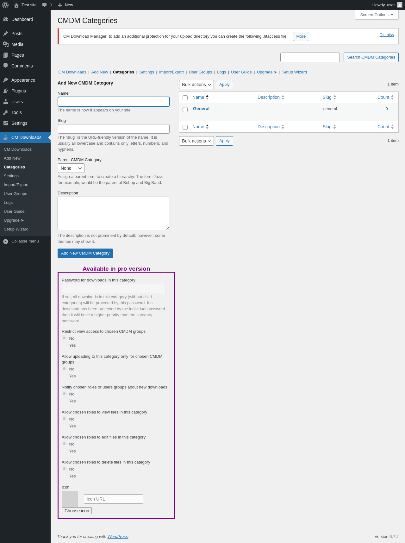Screen dimensions: 405x543
Task: Click the Icon URL input field
Action: point(114,499)
